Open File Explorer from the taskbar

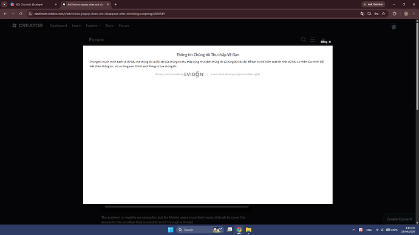pos(248,230)
